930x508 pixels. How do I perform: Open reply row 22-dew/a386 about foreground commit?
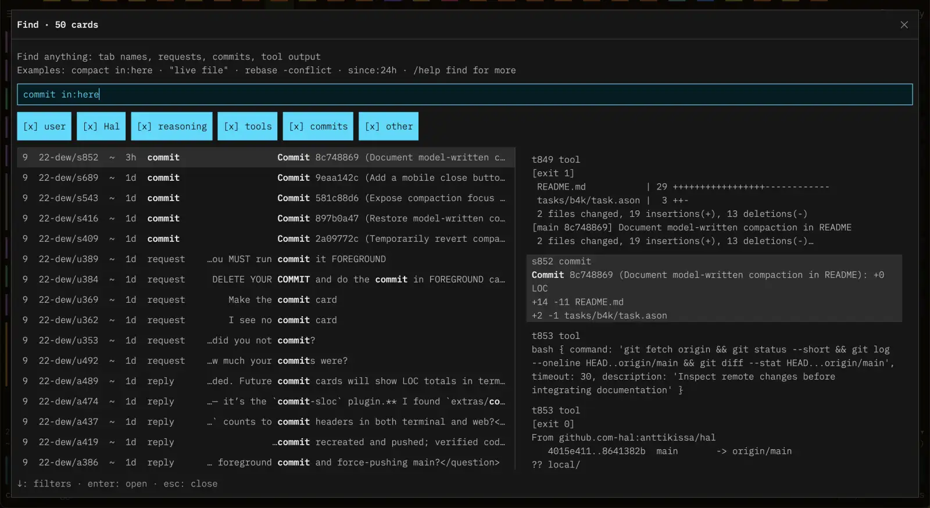[x=266, y=463]
